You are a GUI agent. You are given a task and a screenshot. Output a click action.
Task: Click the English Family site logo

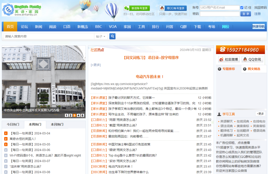[x=21, y=10]
